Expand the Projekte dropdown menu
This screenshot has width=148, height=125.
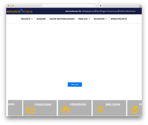[x=27, y=19]
